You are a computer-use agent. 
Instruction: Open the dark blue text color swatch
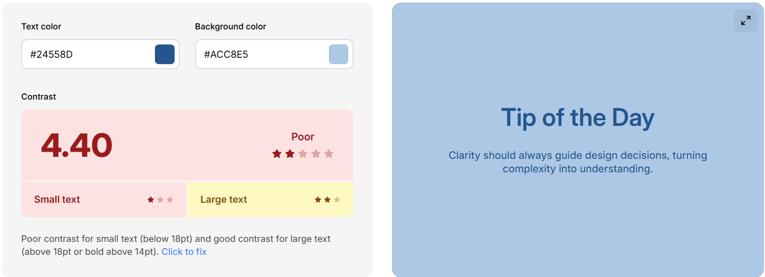(164, 54)
